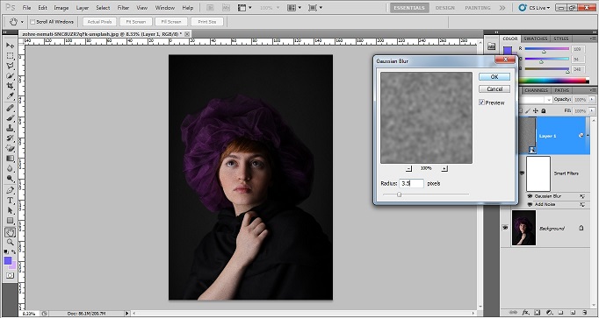
Task: Open the Image menu
Action: pos(61,8)
